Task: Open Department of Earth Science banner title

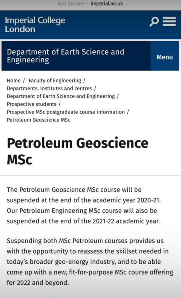Action: (65, 56)
